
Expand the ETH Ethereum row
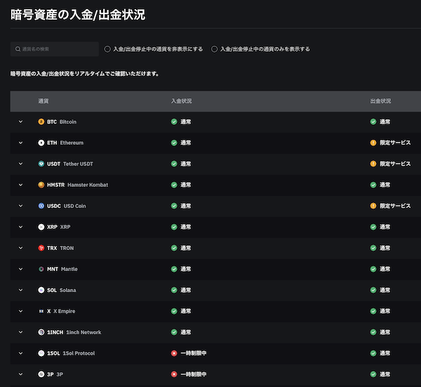click(20, 143)
